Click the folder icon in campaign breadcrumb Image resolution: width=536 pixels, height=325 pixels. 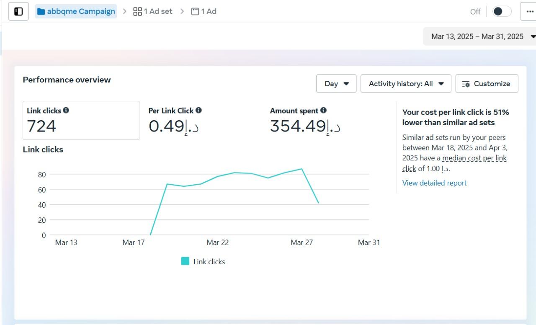tap(41, 12)
